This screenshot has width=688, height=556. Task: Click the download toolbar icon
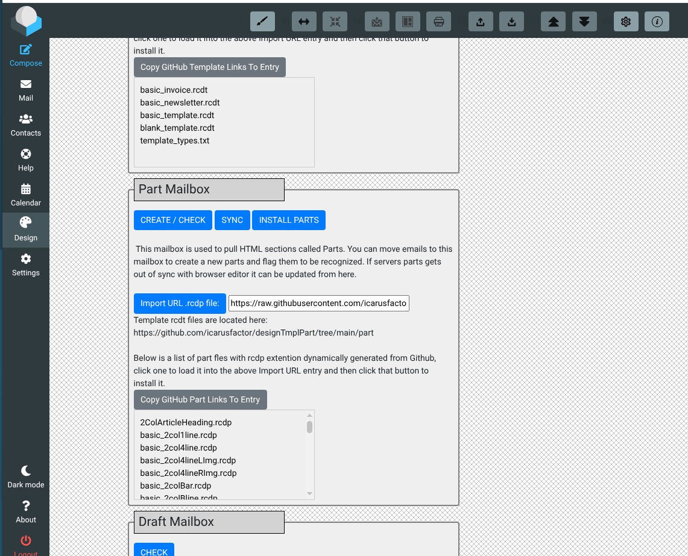tap(511, 21)
